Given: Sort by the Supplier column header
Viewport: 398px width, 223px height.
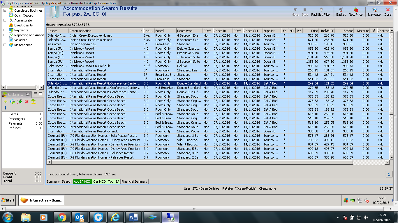Looking at the screenshot, I should coord(272,31).
